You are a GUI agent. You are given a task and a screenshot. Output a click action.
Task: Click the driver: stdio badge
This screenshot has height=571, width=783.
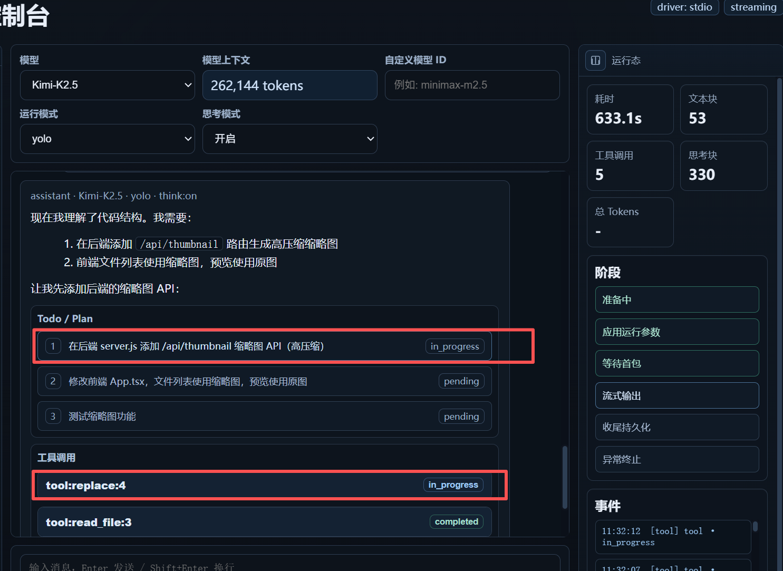(x=684, y=7)
